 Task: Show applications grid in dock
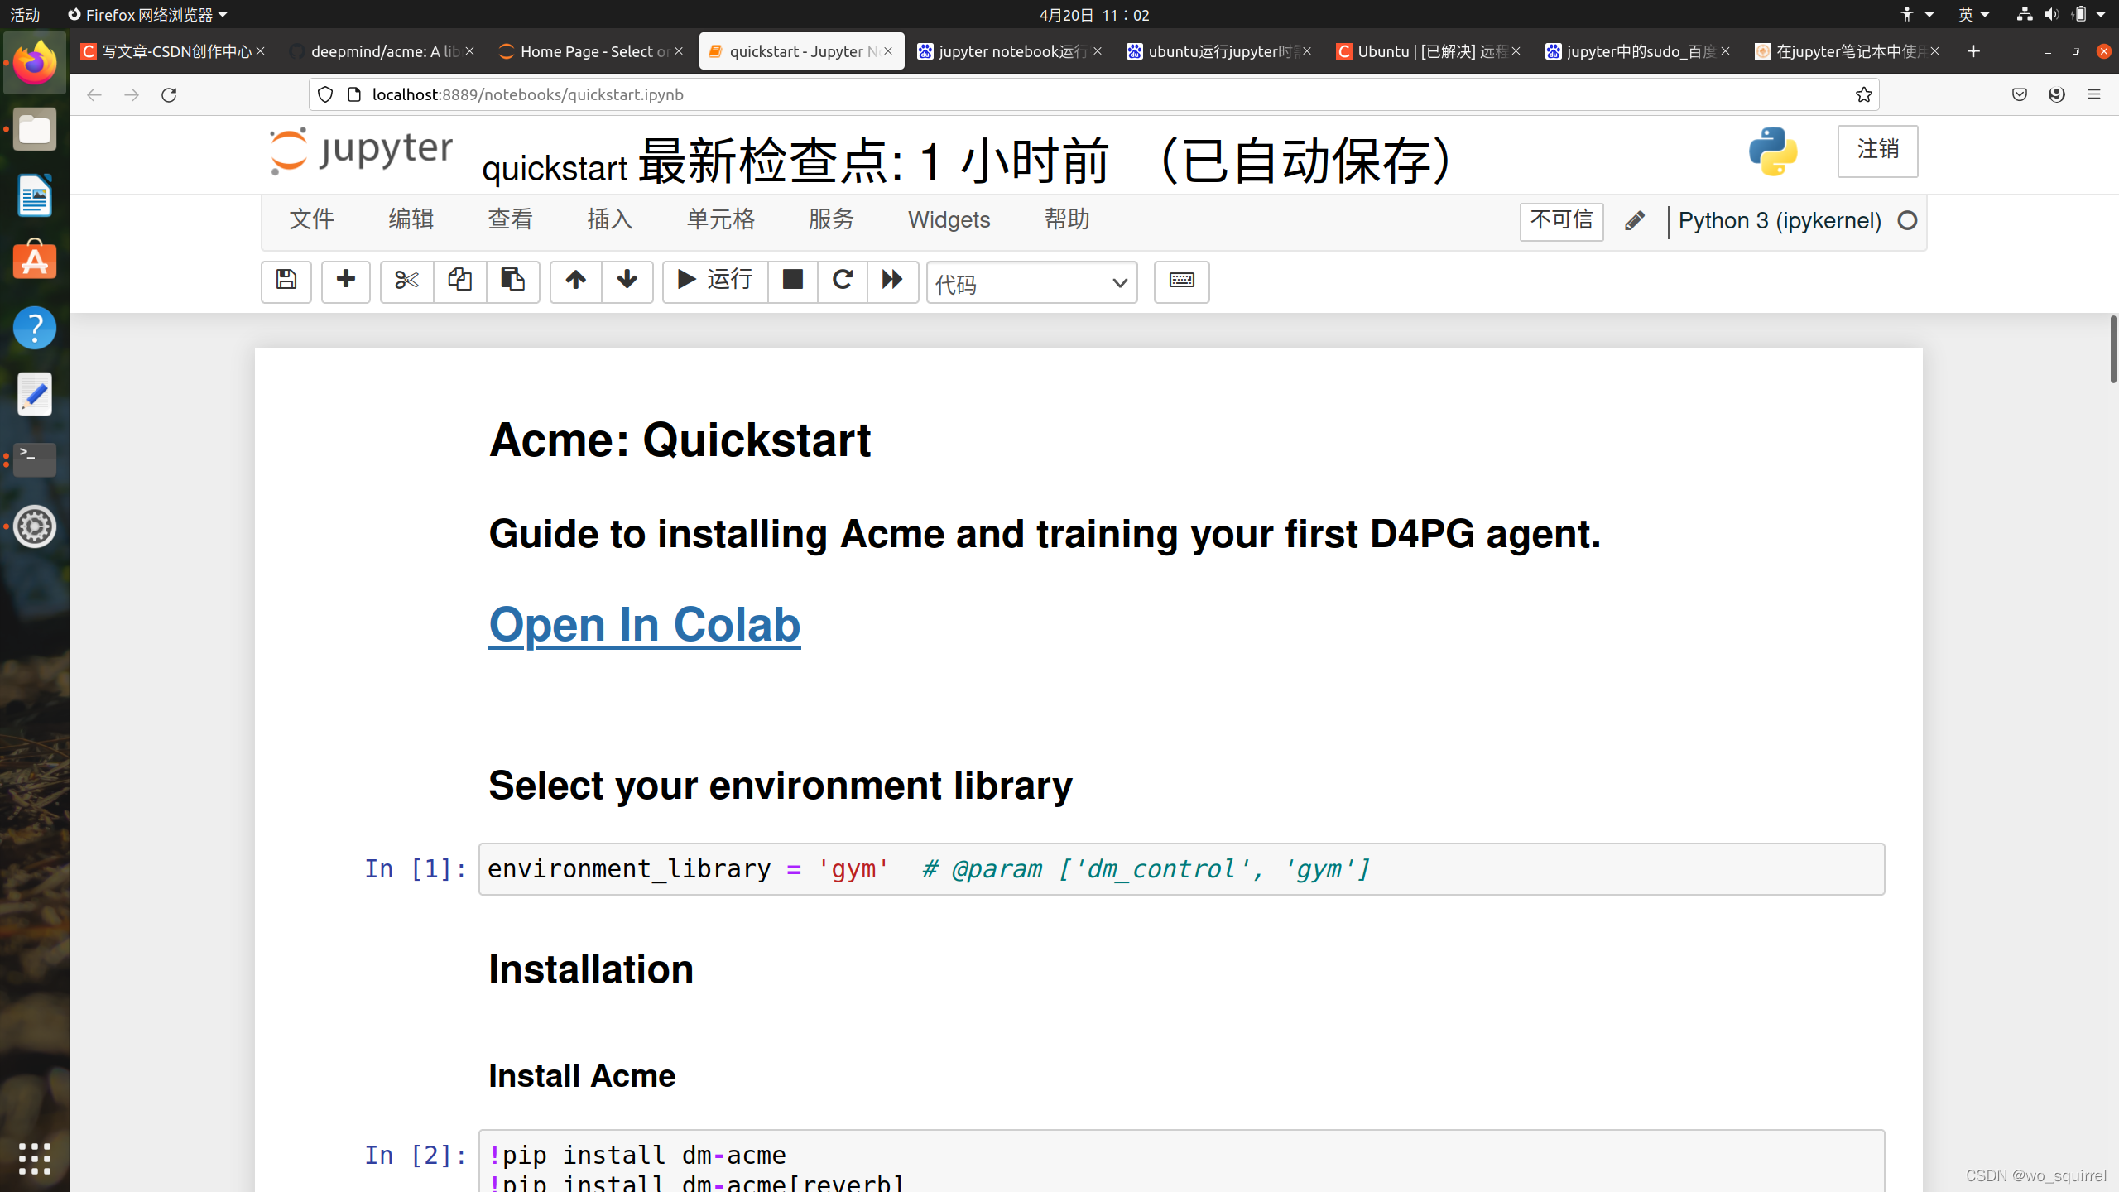click(35, 1158)
